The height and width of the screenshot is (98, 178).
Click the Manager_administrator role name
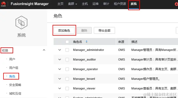point(88,50)
